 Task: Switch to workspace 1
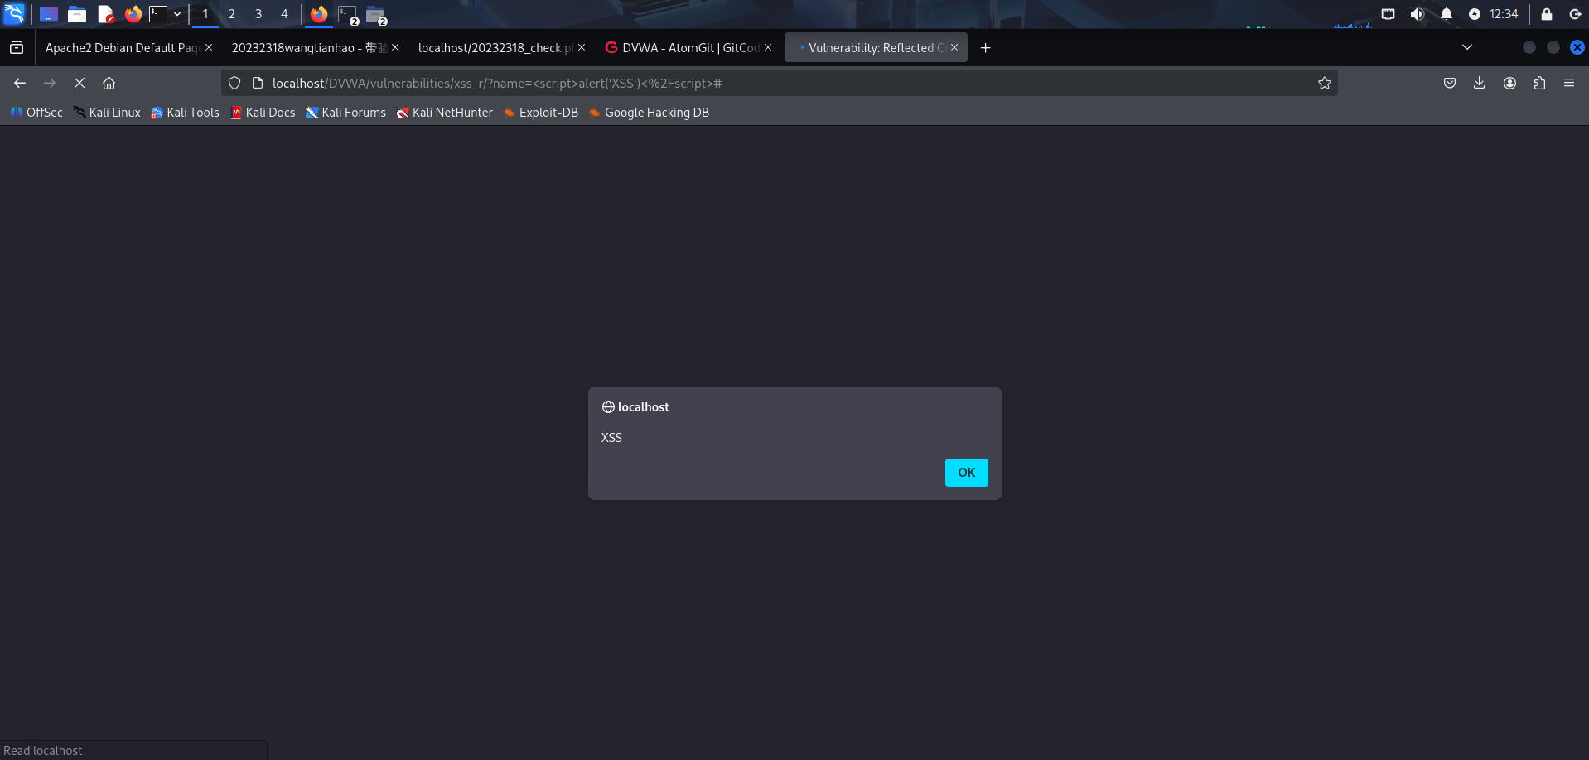tap(205, 14)
